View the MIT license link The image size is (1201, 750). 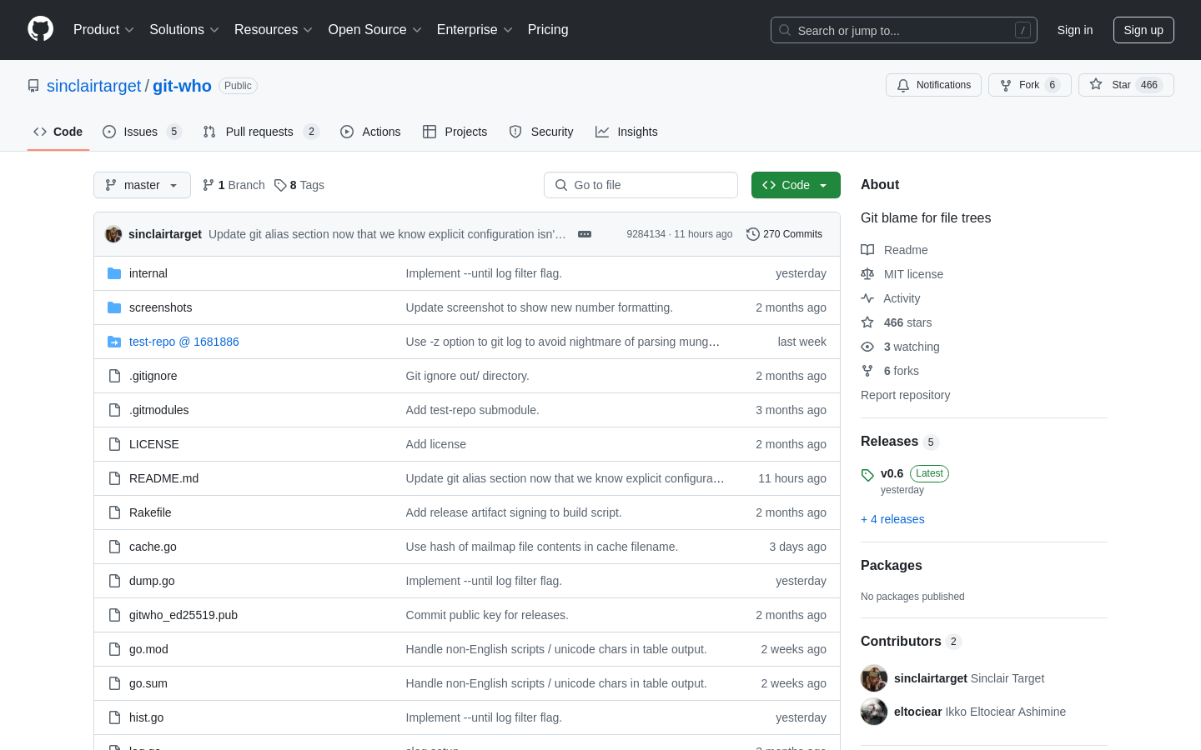902,274
